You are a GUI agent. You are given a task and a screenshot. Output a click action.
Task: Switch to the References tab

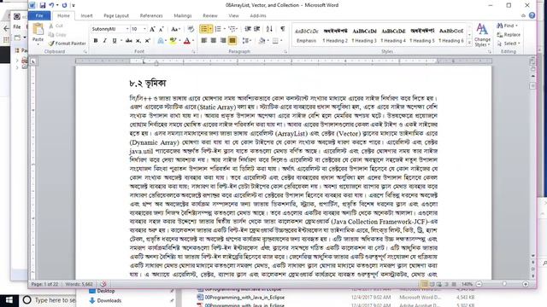click(x=151, y=15)
